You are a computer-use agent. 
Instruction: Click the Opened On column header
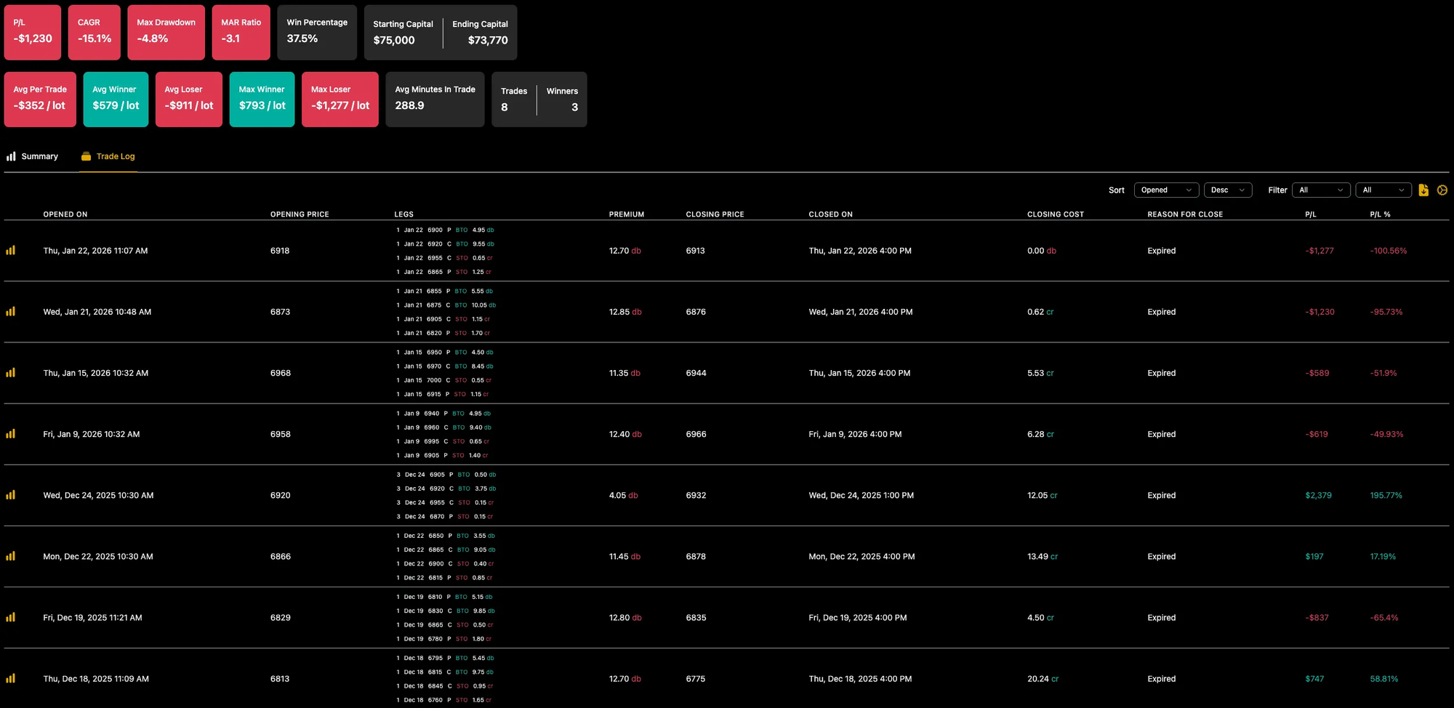pyautogui.click(x=65, y=214)
